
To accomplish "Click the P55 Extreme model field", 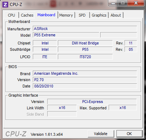I will [x=66, y=35].
